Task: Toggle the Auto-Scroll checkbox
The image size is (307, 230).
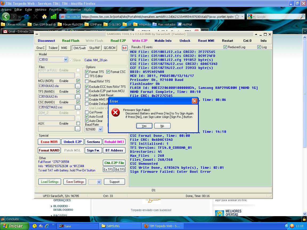Action: coord(87,117)
